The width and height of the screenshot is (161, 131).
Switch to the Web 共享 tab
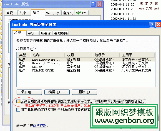click(53, 13)
